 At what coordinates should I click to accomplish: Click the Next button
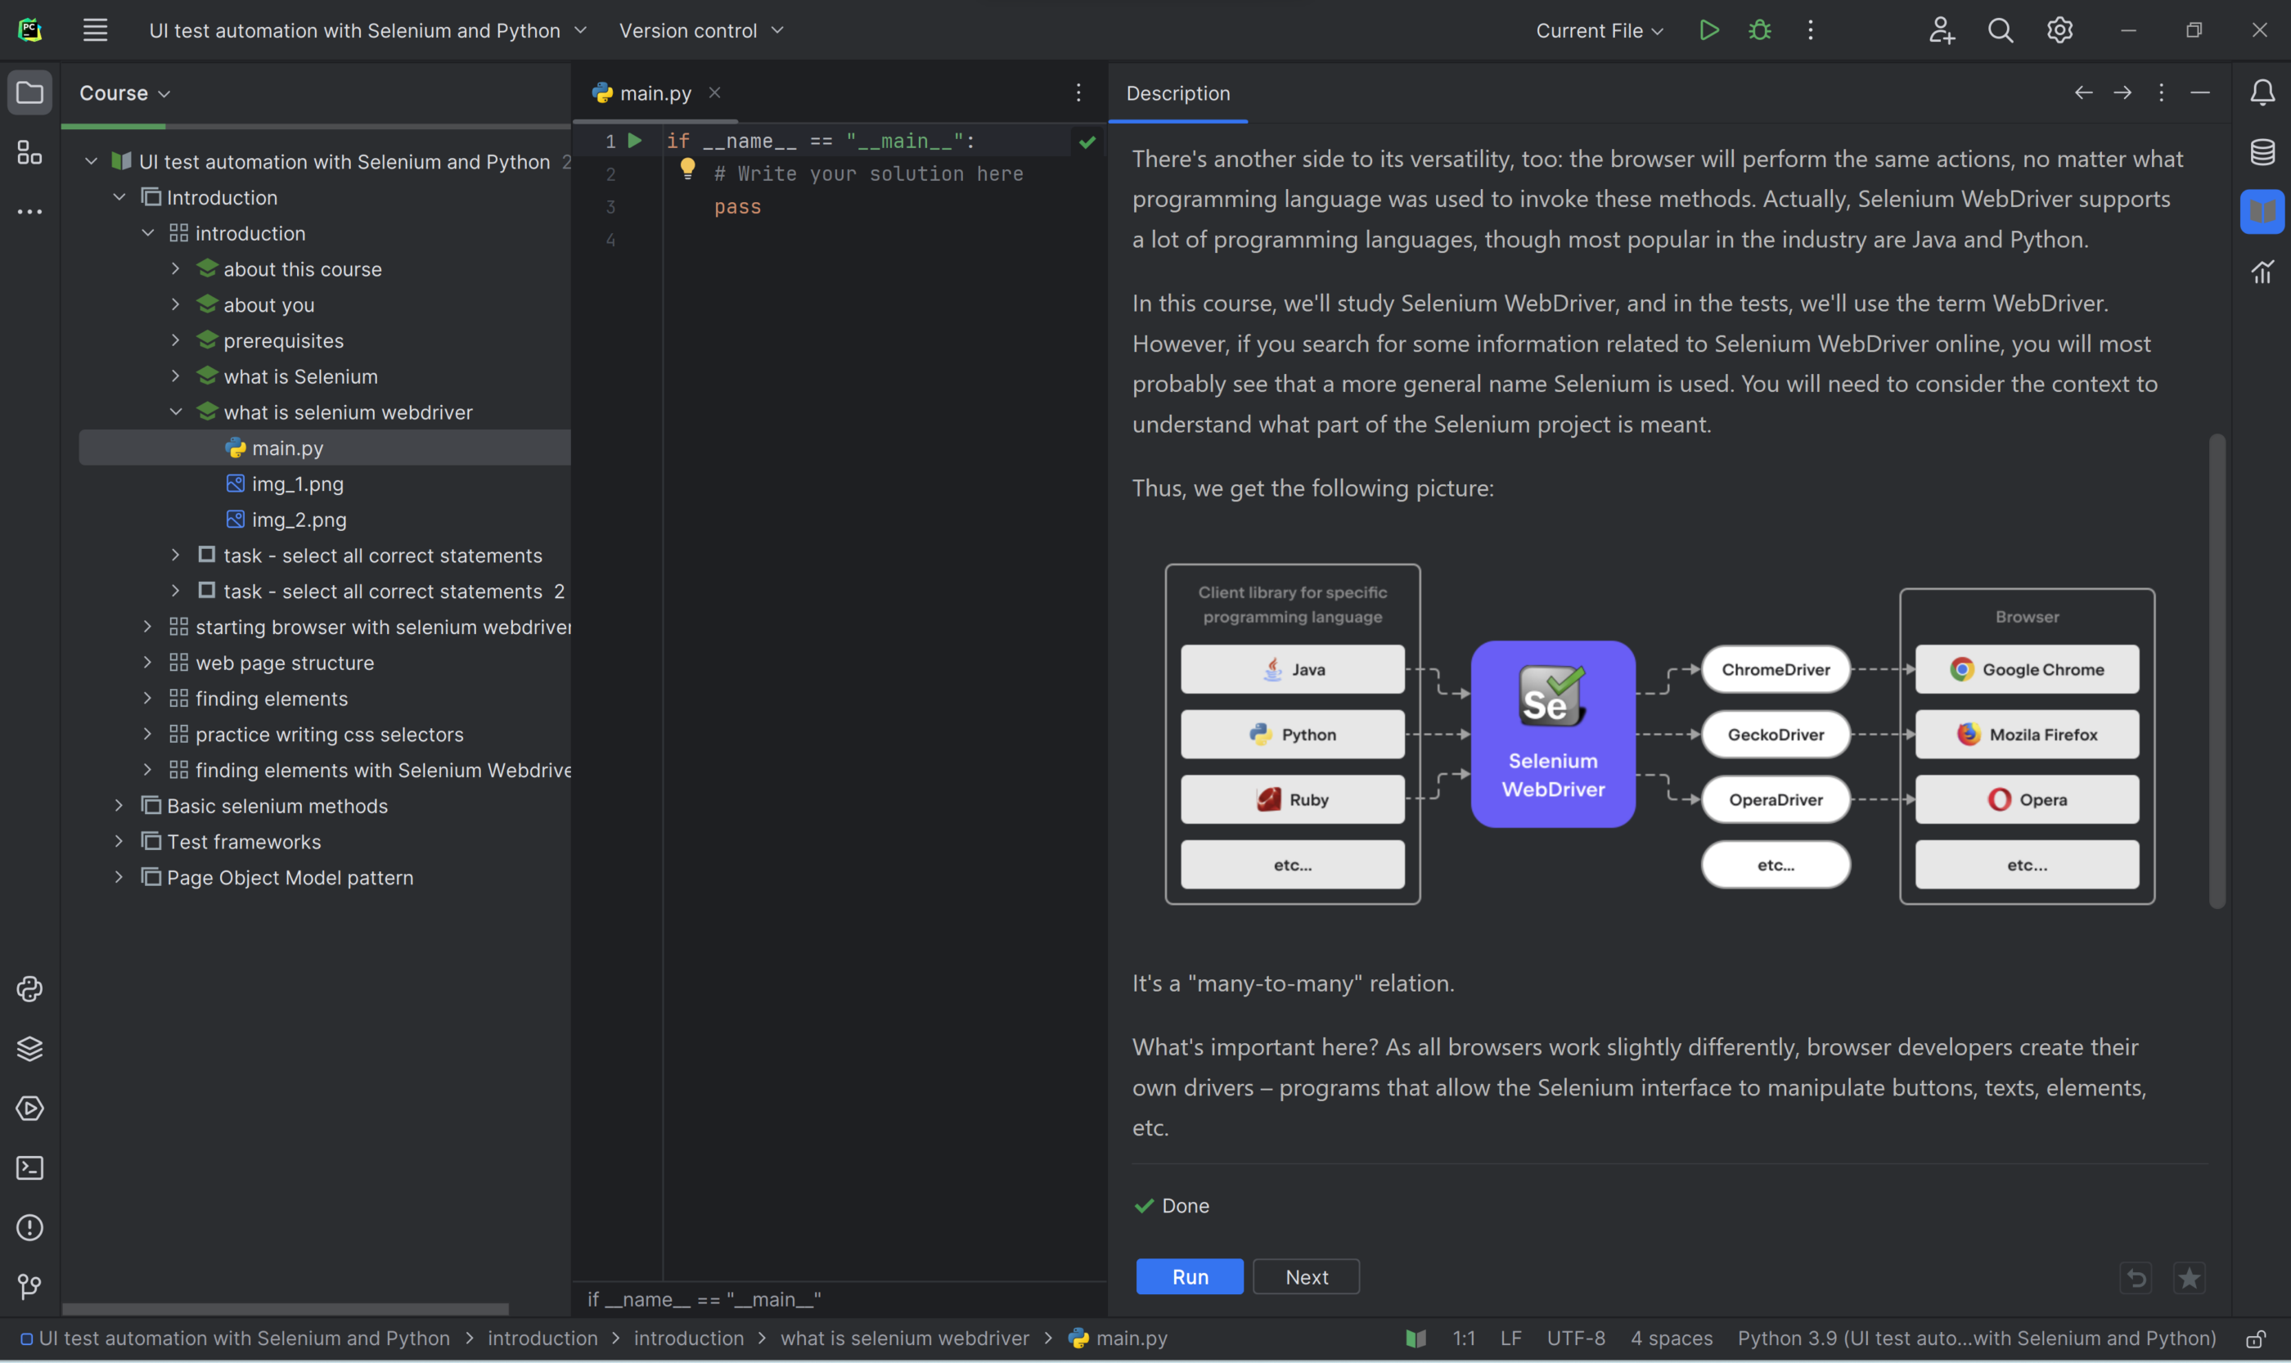click(1306, 1276)
